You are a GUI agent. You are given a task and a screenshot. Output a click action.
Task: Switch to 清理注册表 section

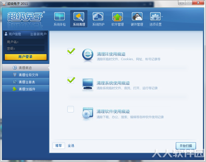pos(26,82)
